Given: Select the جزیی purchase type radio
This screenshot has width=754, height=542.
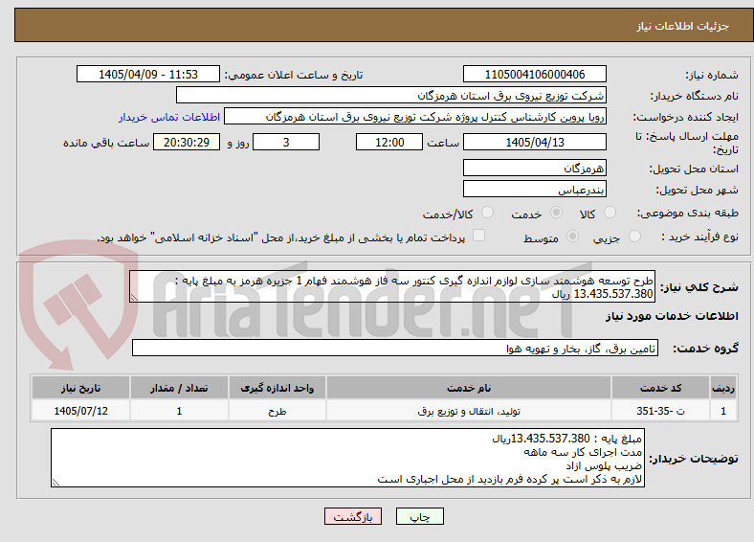Looking at the screenshot, I should coord(634,236).
